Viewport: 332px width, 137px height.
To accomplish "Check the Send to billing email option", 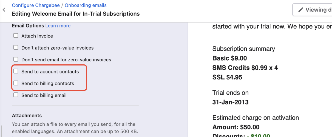I will click(x=16, y=95).
